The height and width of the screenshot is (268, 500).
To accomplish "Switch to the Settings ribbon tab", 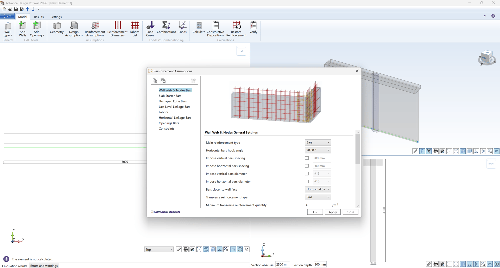I will click(56, 17).
